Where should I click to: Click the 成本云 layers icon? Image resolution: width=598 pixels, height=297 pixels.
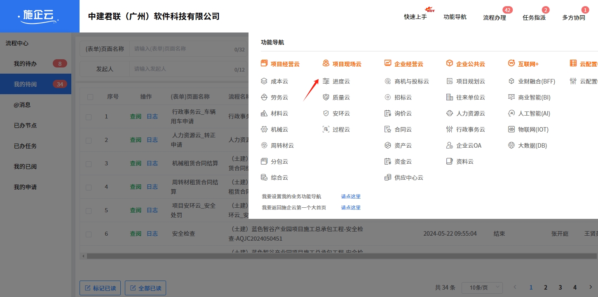click(x=264, y=81)
